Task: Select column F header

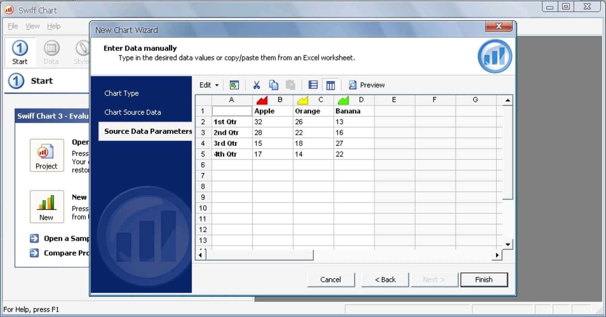Action: [x=434, y=100]
